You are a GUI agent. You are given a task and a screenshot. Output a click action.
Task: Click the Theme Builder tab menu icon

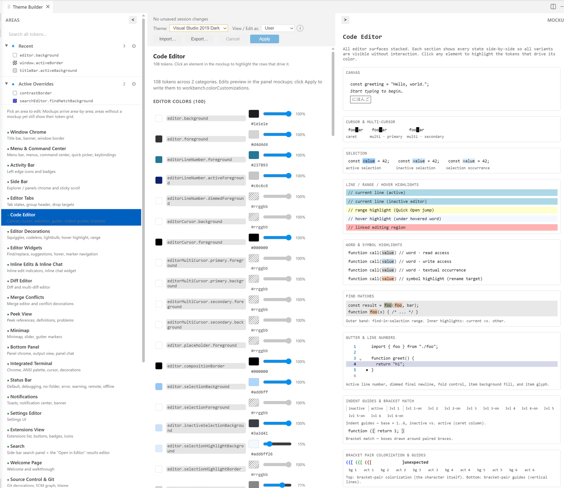point(9,7)
